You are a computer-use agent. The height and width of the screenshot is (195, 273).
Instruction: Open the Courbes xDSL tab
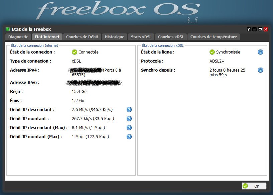coord(171,37)
